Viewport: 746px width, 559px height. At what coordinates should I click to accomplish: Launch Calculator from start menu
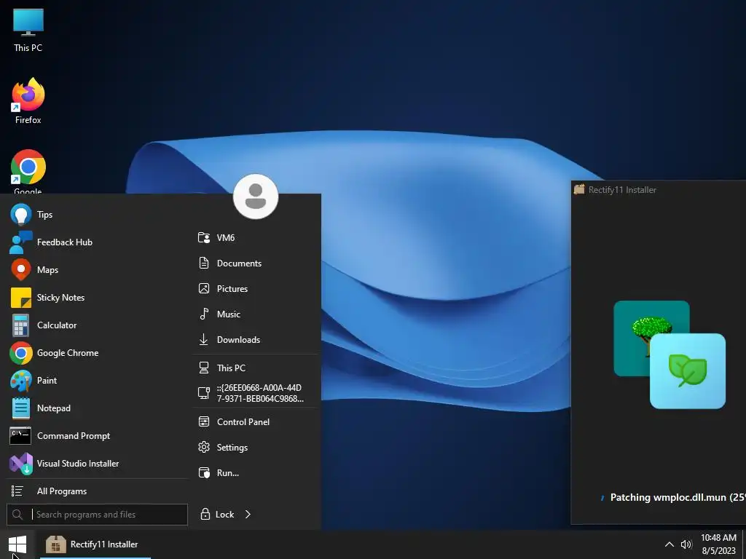98,325
